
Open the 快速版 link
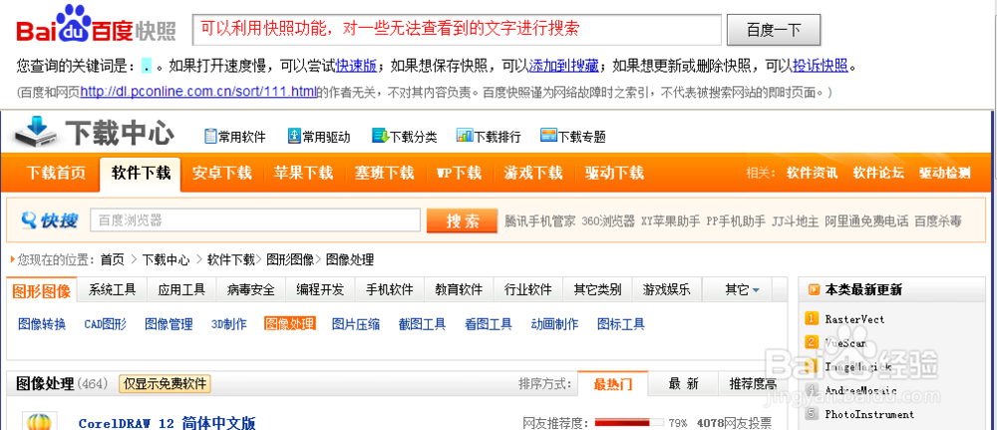[356, 66]
